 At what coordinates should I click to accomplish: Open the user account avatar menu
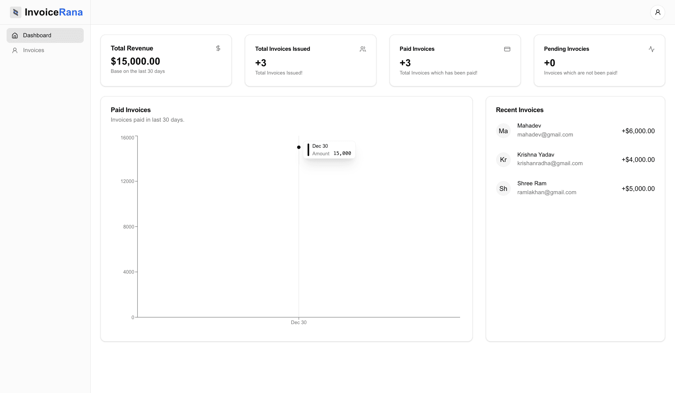[x=658, y=12]
